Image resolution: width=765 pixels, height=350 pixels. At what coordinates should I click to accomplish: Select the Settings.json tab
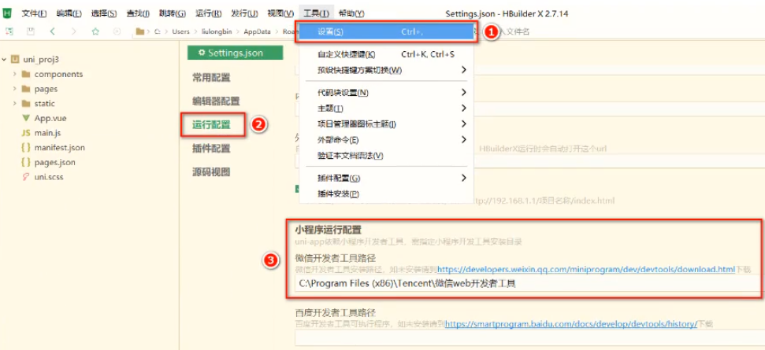coord(235,53)
